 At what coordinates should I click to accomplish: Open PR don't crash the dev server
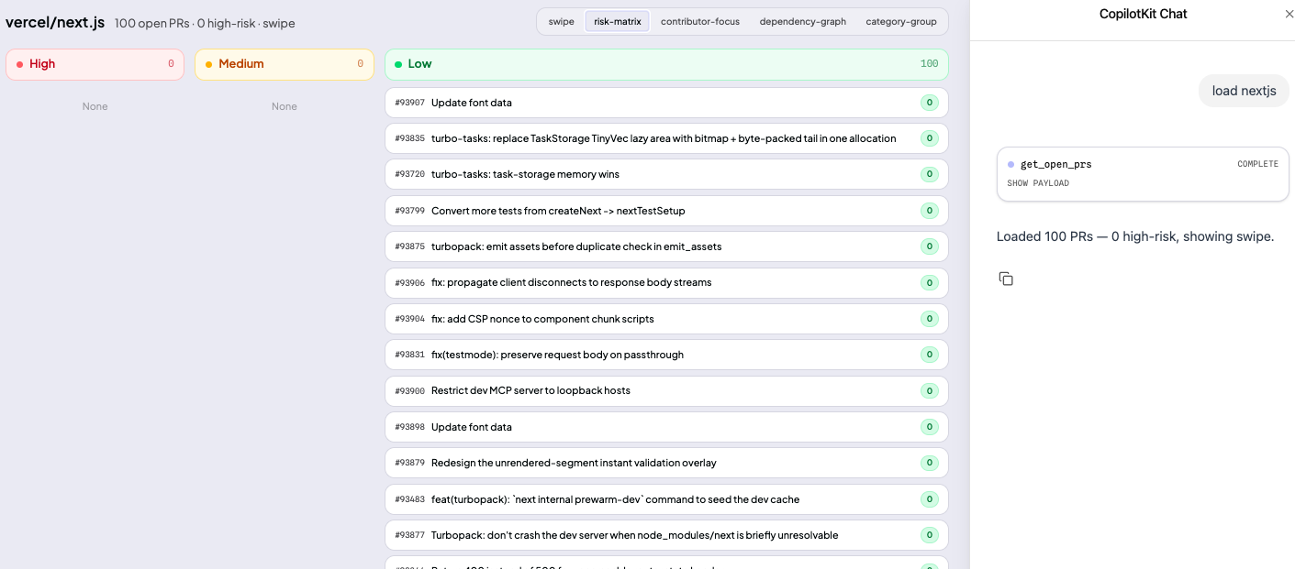666,535
